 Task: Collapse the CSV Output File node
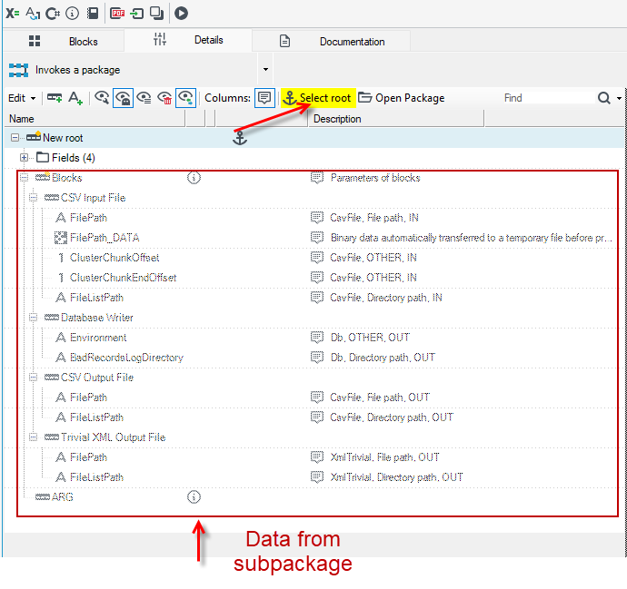[34, 377]
